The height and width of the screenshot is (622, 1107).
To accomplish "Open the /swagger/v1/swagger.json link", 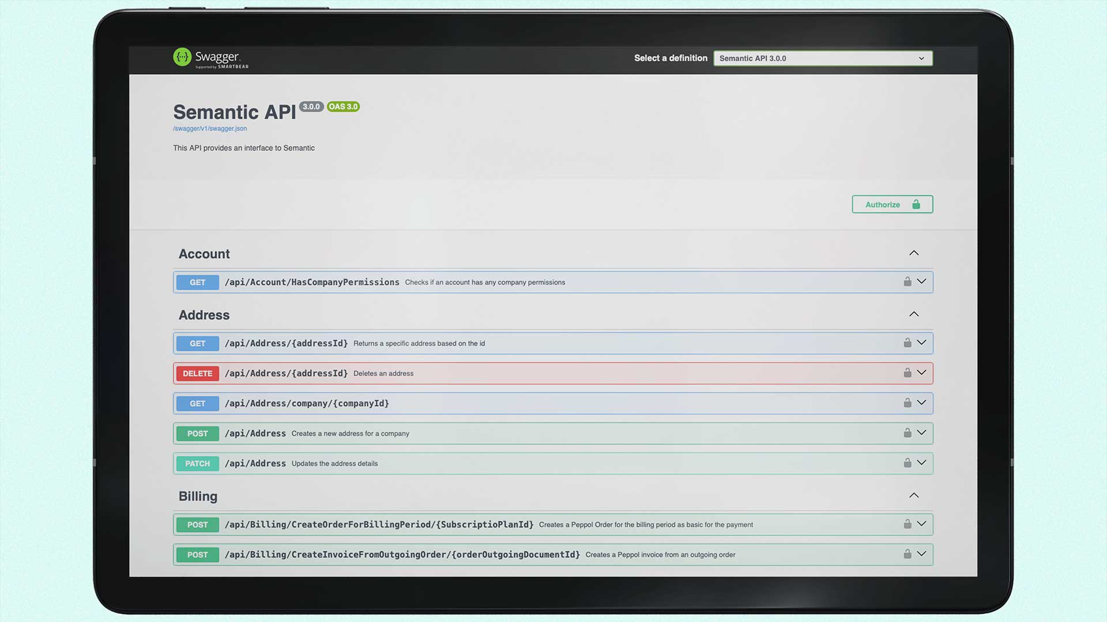I will point(210,128).
